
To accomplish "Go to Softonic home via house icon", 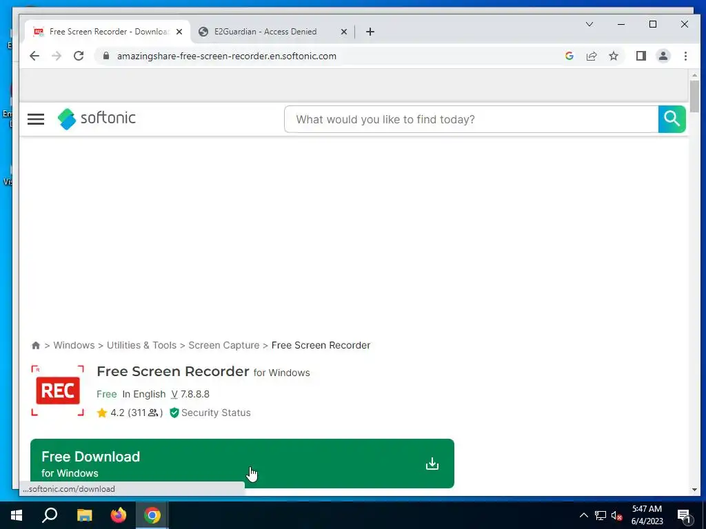I will point(36,346).
